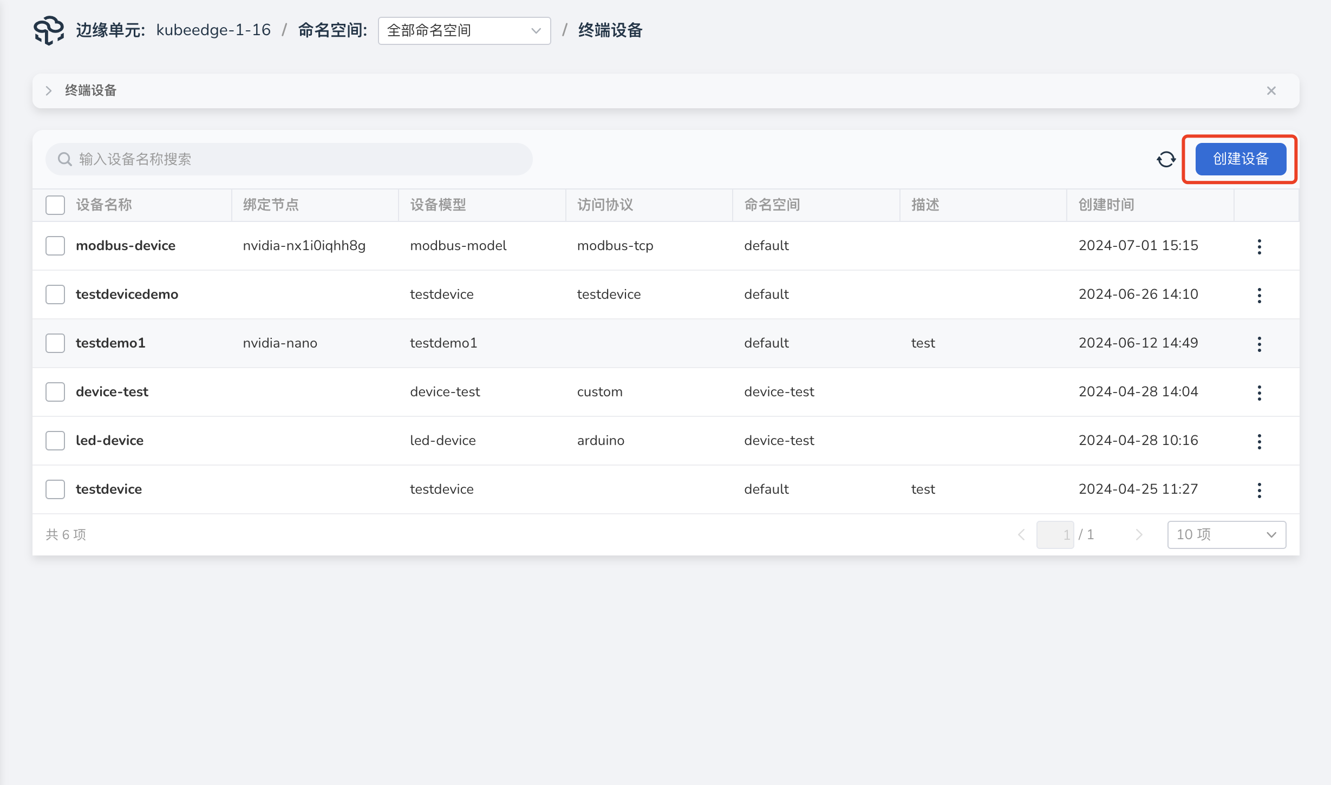Click the 创建设备 button
This screenshot has width=1331, height=785.
coord(1240,159)
